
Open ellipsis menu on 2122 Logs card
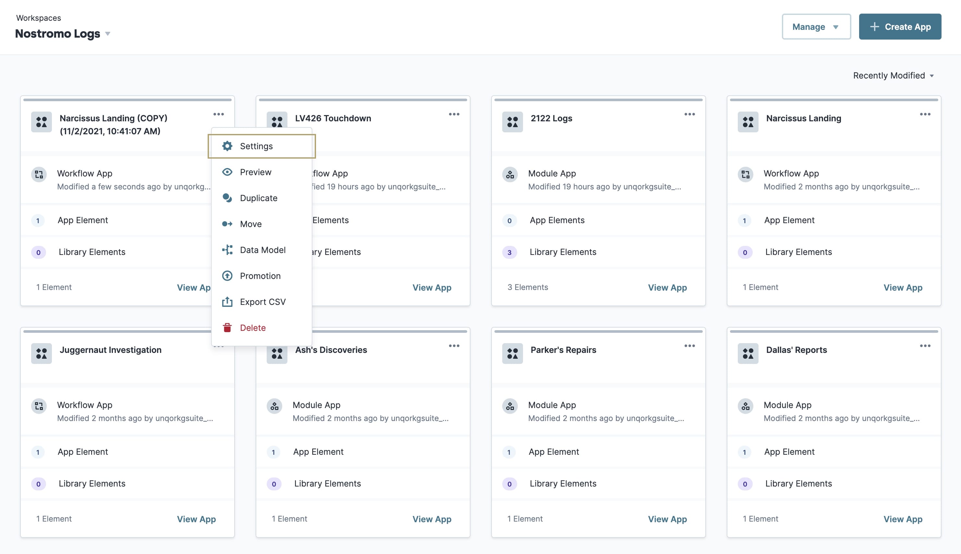tap(689, 114)
